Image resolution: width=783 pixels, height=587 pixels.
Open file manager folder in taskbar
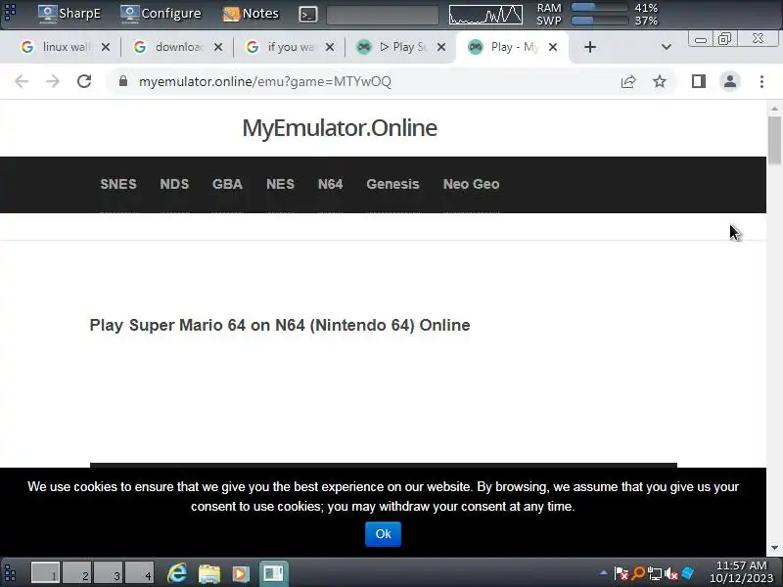tap(209, 573)
